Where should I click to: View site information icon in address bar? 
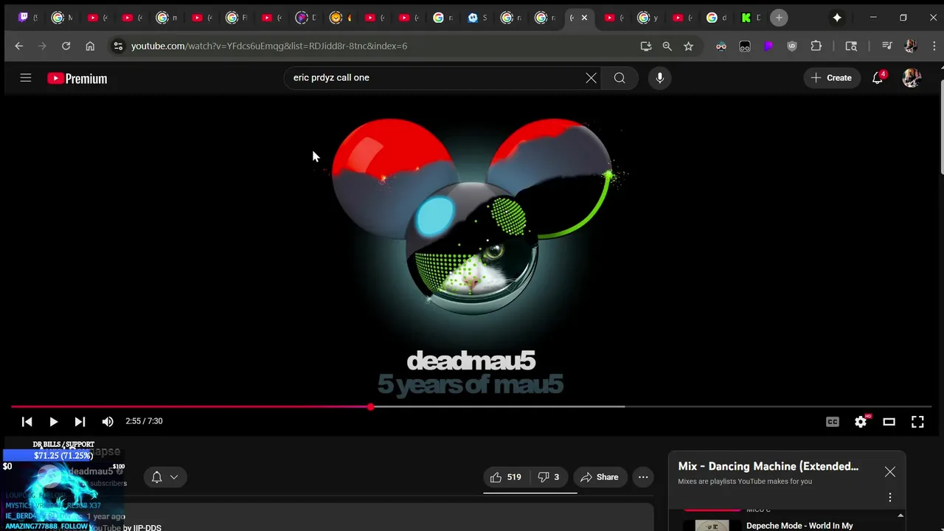click(118, 46)
